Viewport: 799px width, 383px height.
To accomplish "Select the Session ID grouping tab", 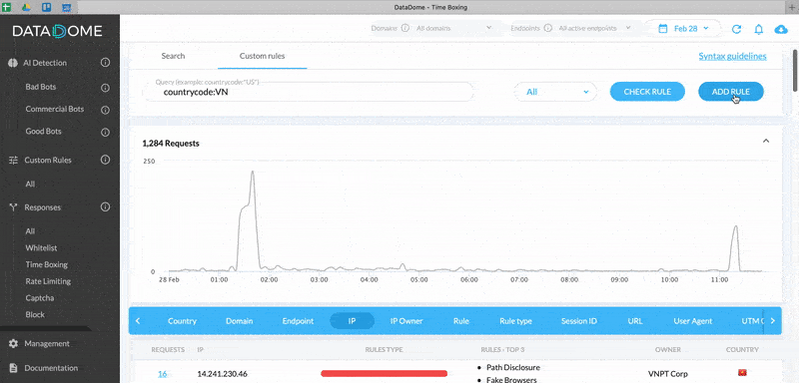I will point(579,321).
